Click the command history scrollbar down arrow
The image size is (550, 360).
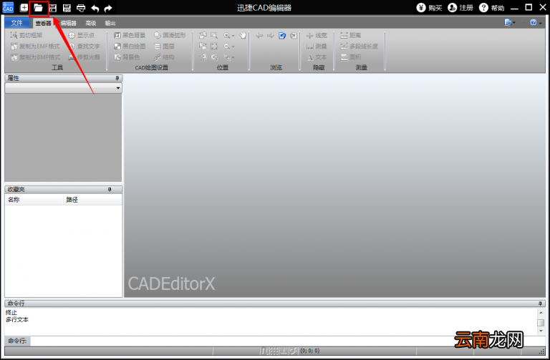541,331
